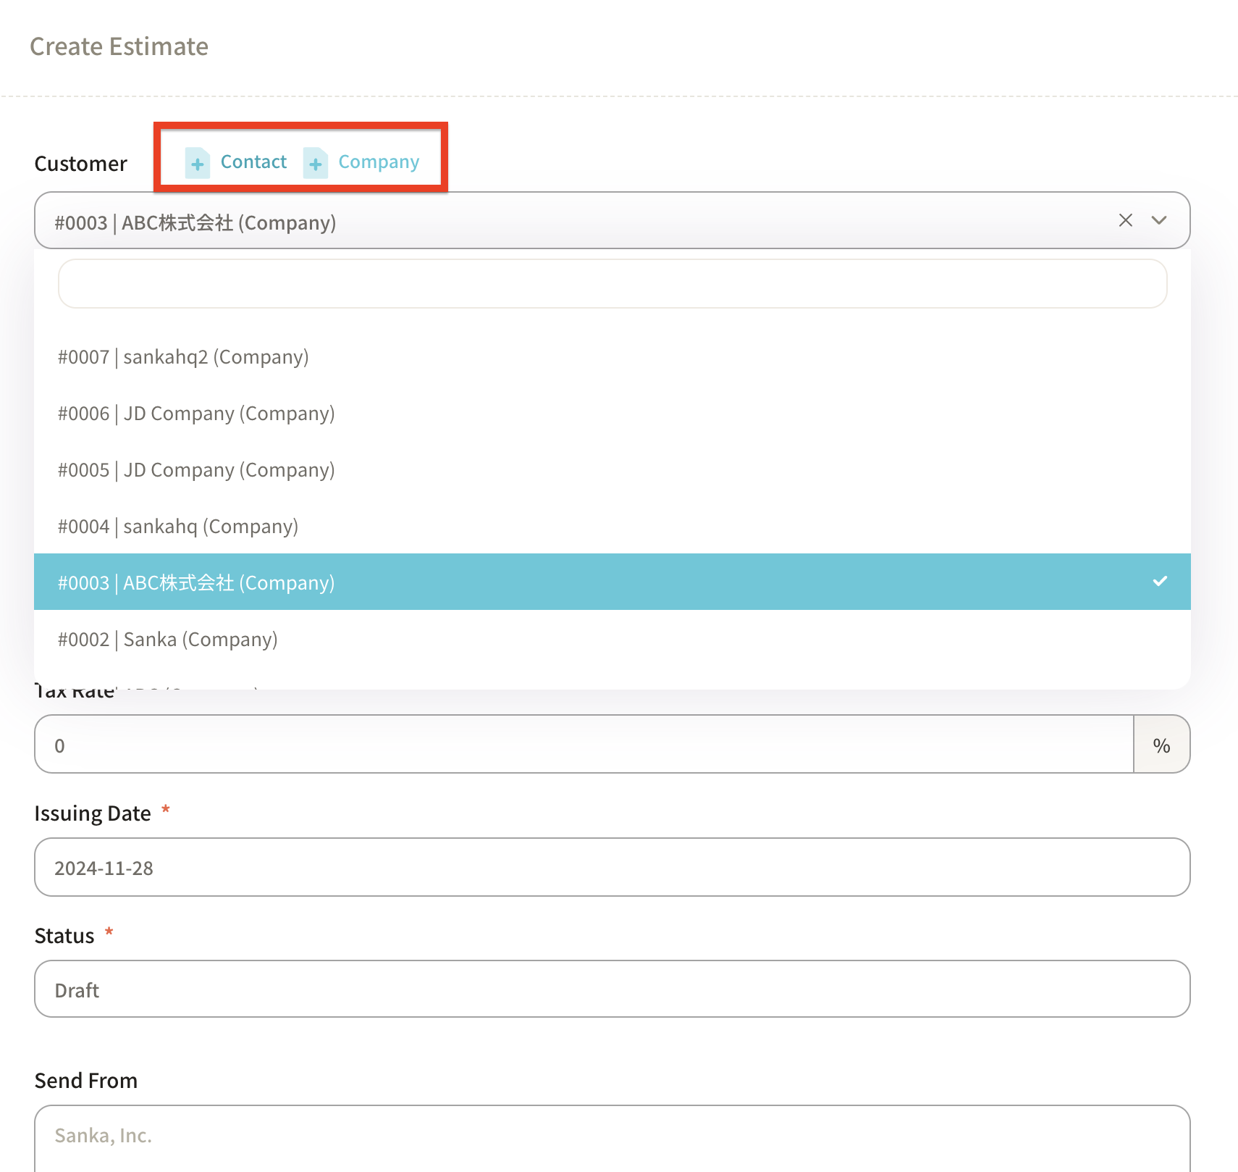
Task: Open the Company creation link
Action: pyautogui.click(x=379, y=162)
